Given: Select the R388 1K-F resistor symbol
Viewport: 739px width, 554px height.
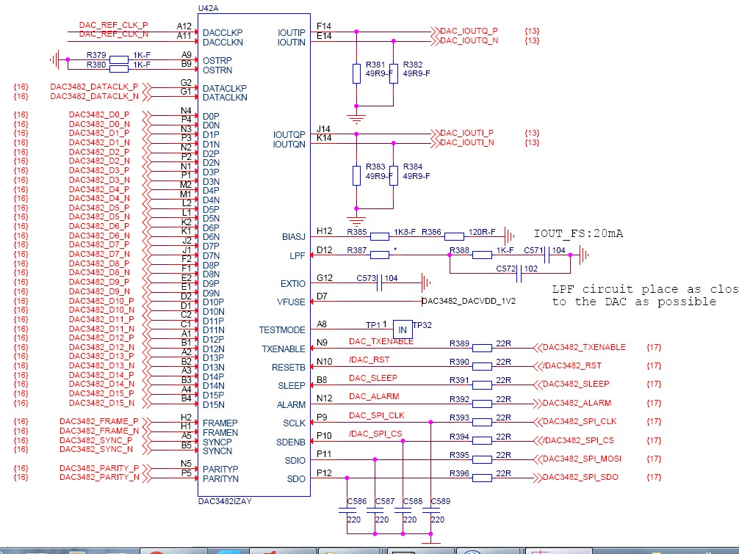Looking at the screenshot, I should point(482,255).
